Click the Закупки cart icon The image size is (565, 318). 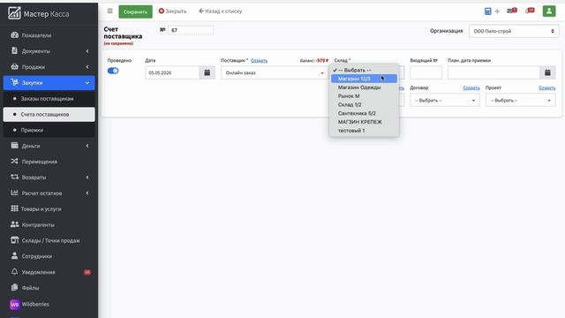pos(14,82)
